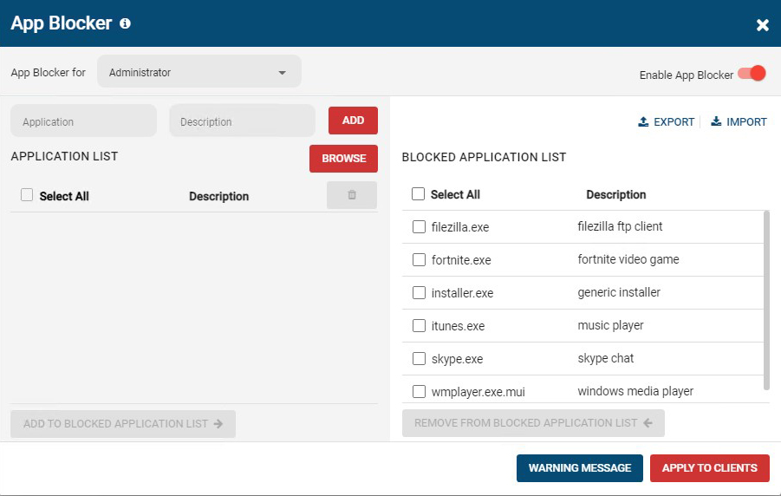Select the skype.exe checkbox

pos(419,359)
